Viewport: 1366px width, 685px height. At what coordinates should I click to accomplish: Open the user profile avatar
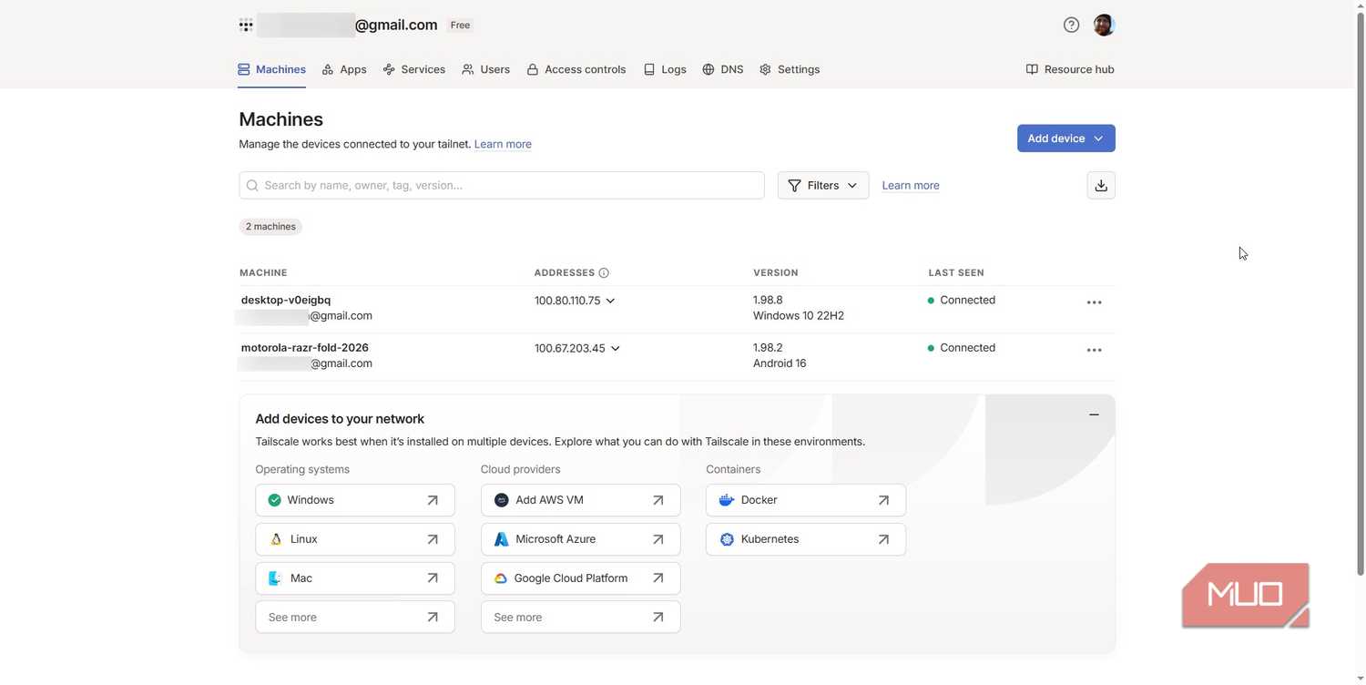(x=1104, y=25)
